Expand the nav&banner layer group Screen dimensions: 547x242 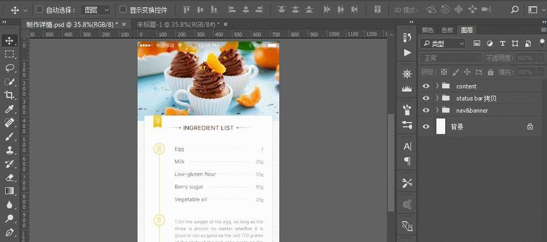437,110
